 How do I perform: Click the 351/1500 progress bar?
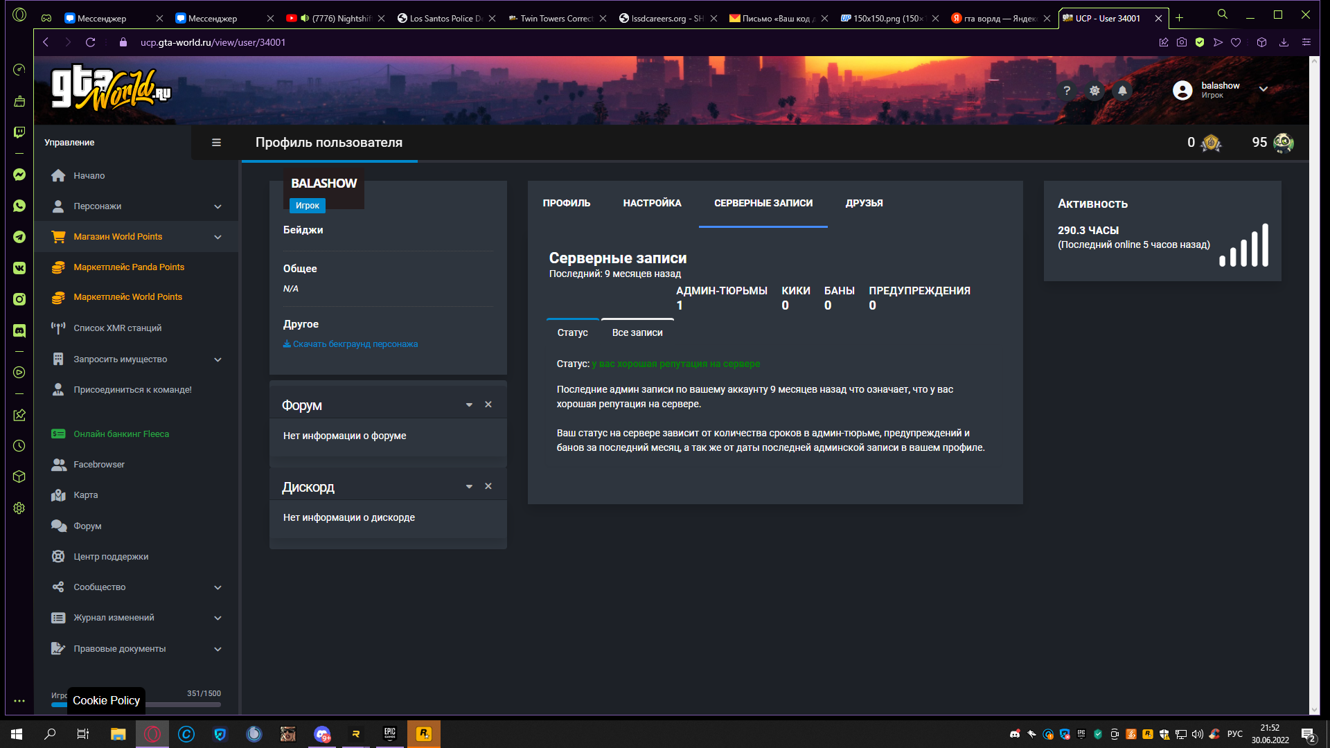[x=136, y=704]
